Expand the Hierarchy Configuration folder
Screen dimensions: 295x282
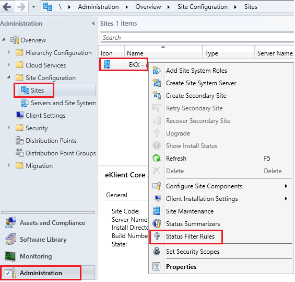(x=9, y=52)
